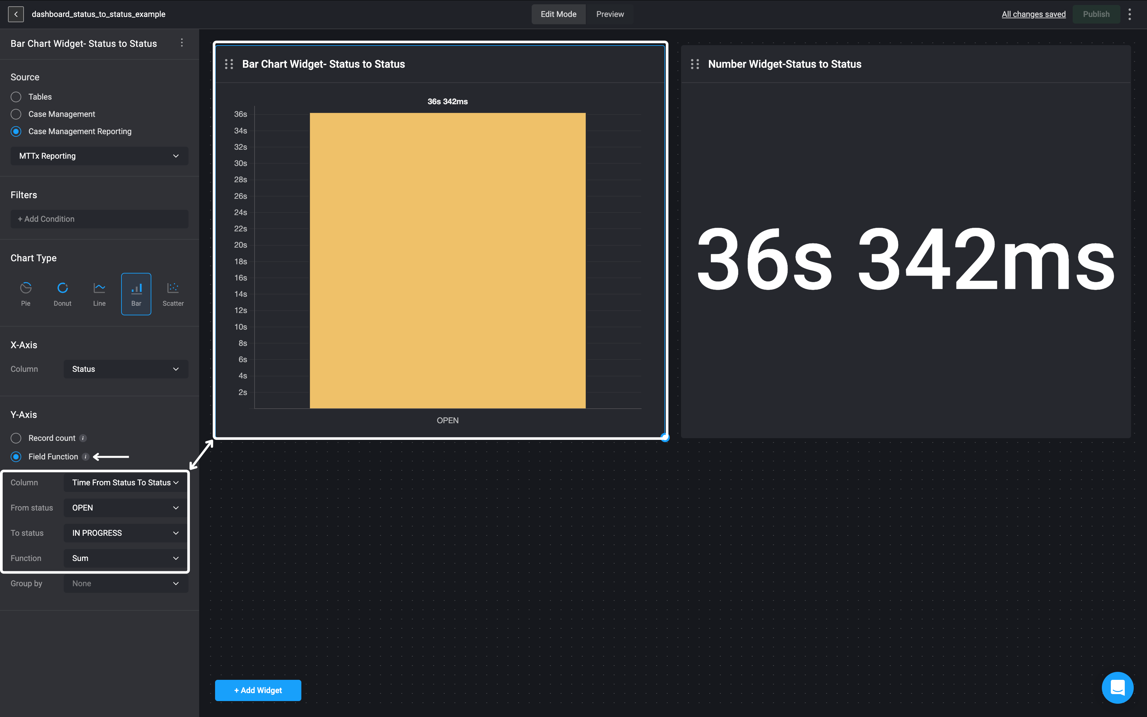Click the Number Widget 36s 342ms value
The height and width of the screenshot is (717, 1147).
(x=905, y=260)
